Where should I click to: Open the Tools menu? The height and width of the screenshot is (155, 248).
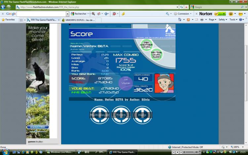(233, 20)
